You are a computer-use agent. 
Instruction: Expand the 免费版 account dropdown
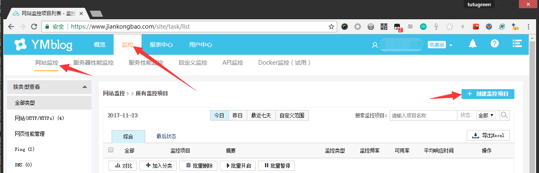coord(440,45)
